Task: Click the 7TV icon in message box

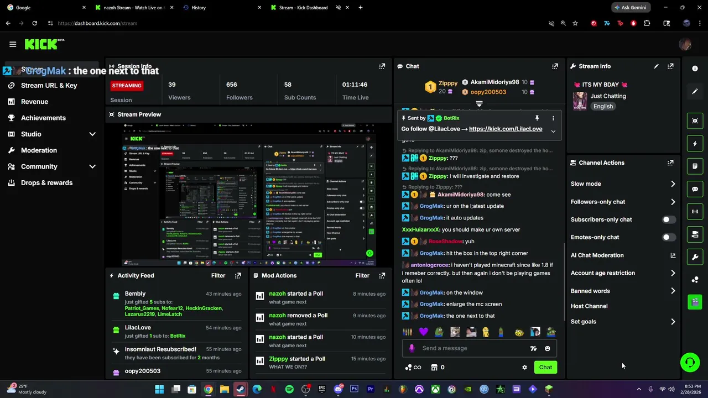Action: click(x=533, y=348)
